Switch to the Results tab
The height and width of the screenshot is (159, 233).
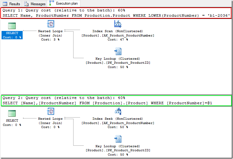click(x=11, y=4)
